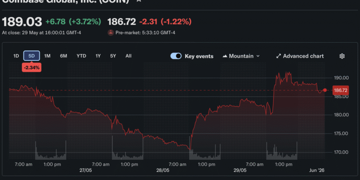Open chart settings gear icon
Viewport: 360px width, 180px height.
click(342, 56)
